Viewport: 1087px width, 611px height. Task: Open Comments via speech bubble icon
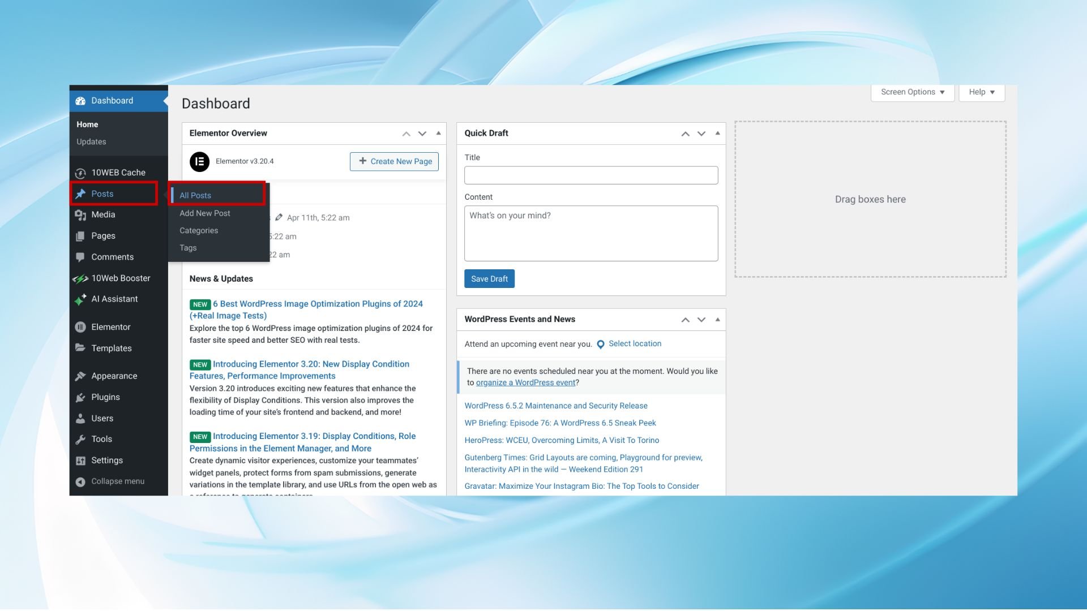pos(81,257)
